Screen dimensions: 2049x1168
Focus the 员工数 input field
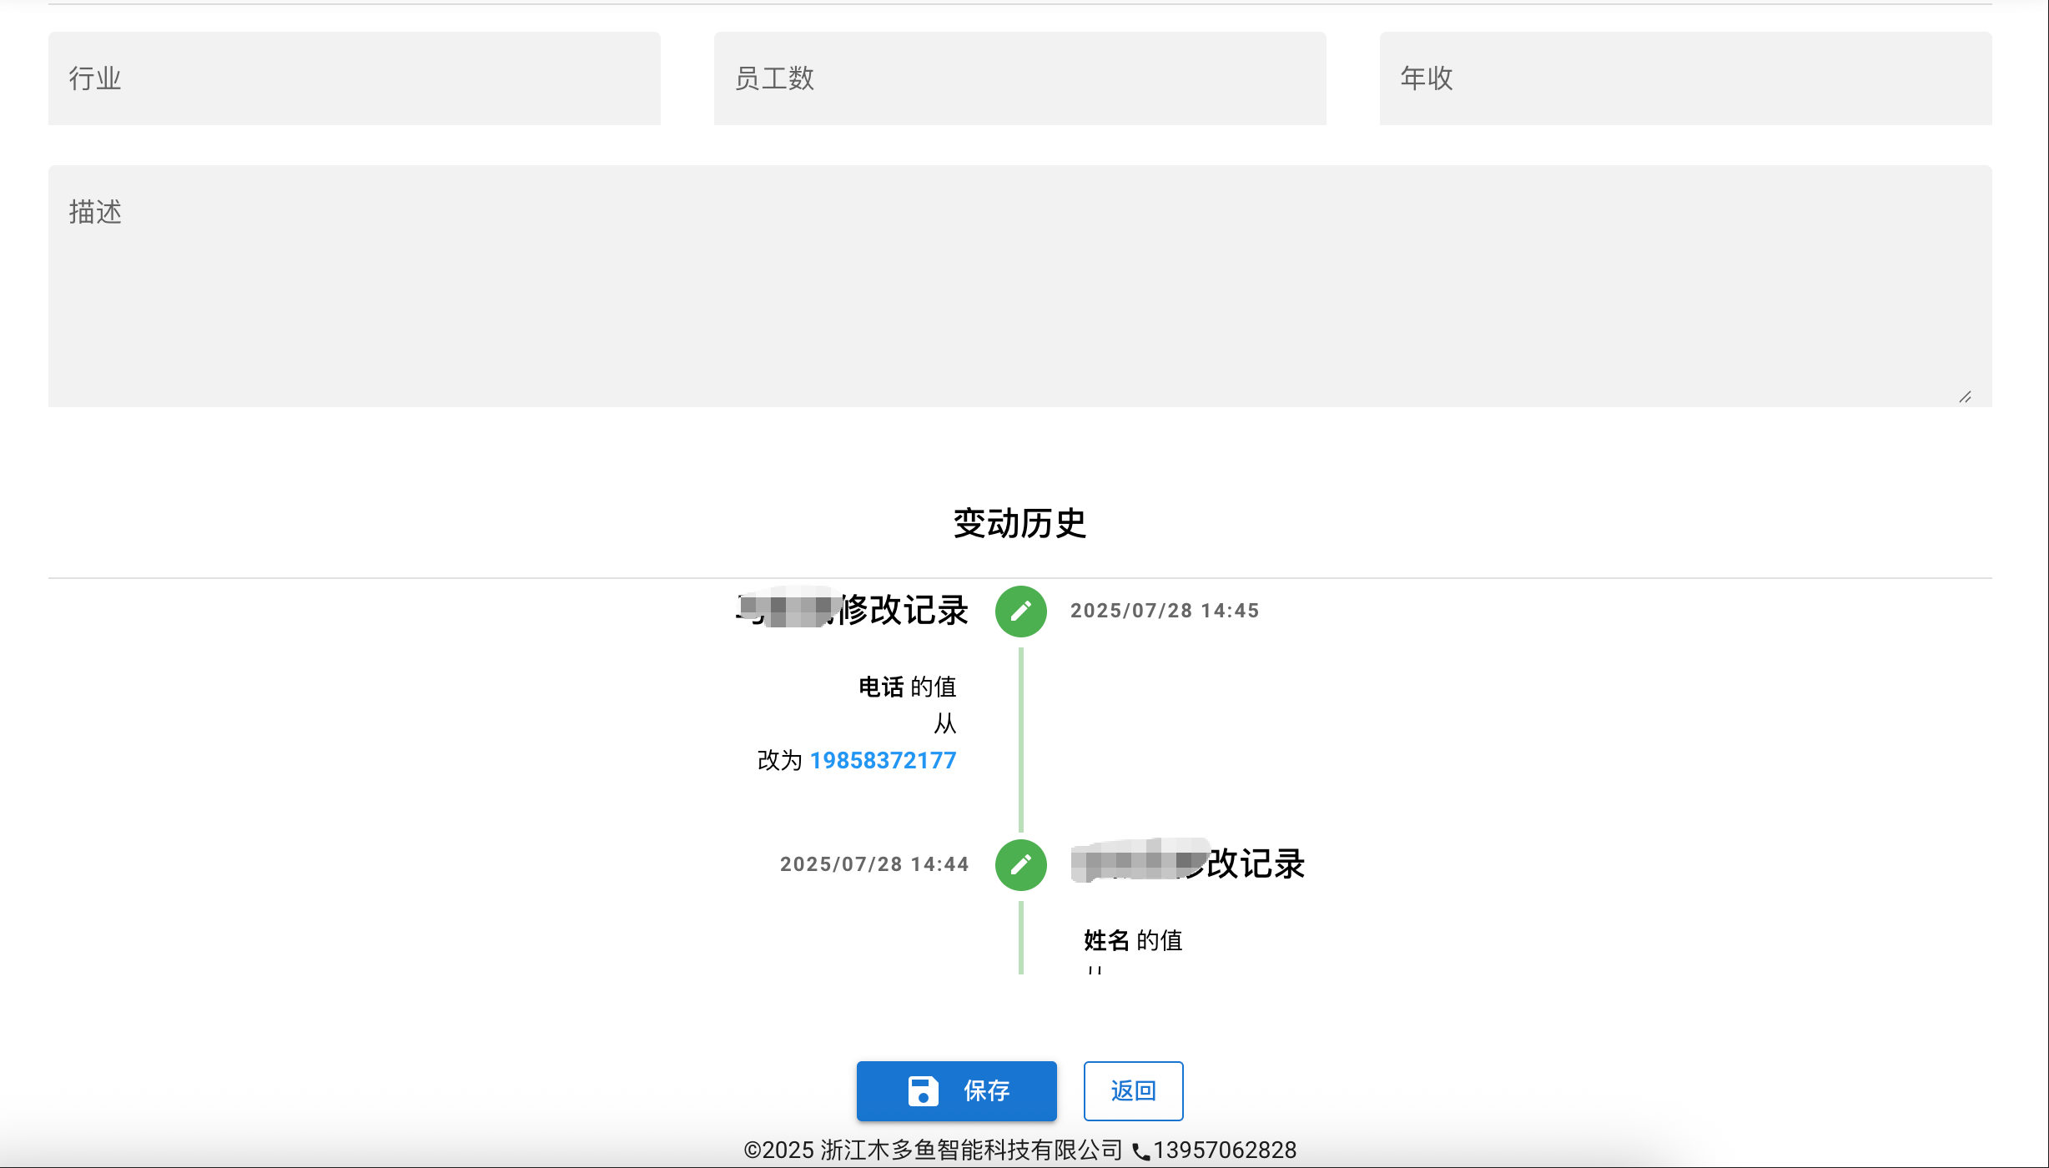pos(1019,78)
